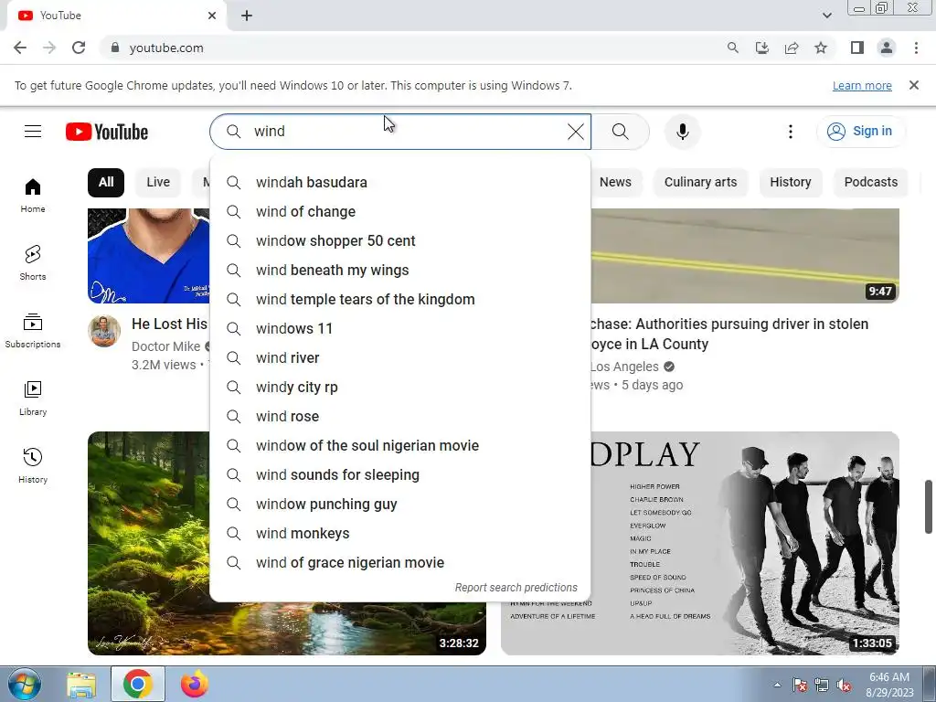Open Chrome zoom/search icon in address bar
The width and height of the screenshot is (936, 702).
click(x=733, y=48)
